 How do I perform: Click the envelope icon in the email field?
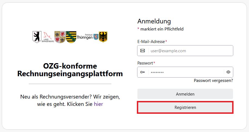pos(143,51)
